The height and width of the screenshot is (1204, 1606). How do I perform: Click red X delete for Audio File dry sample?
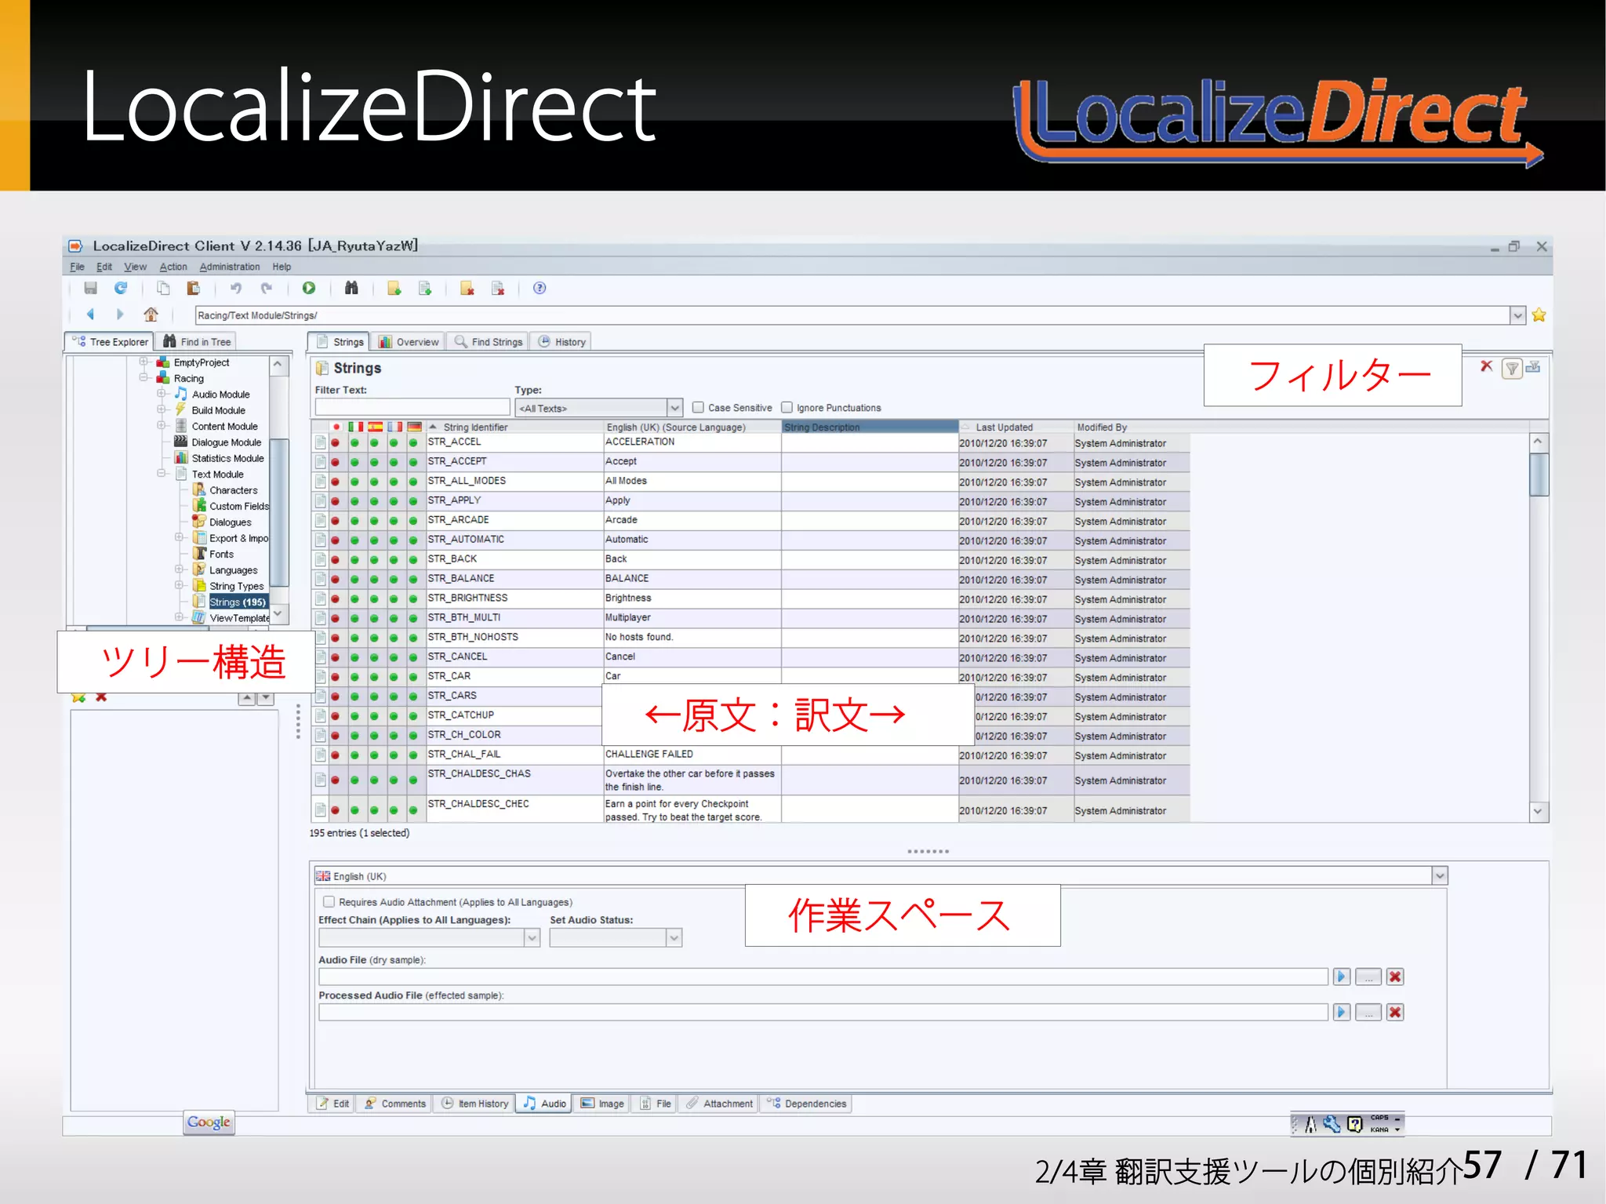tap(1395, 977)
